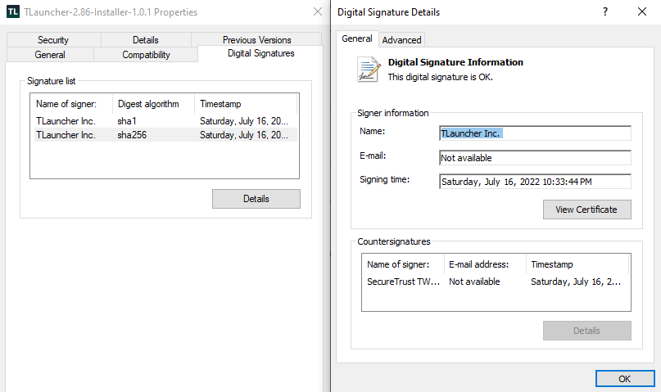This screenshot has height=392, width=661.
Task: Open the Compatibility tab
Action: point(146,54)
